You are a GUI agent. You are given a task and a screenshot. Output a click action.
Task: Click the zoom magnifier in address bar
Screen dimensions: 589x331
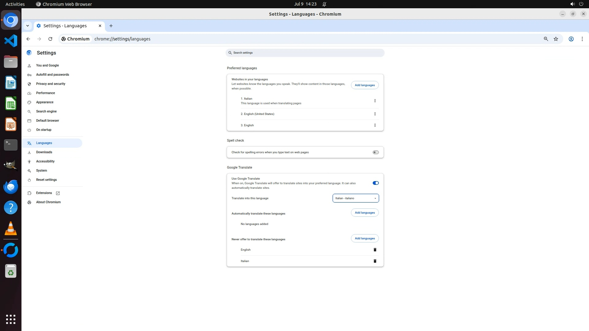(x=546, y=39)
